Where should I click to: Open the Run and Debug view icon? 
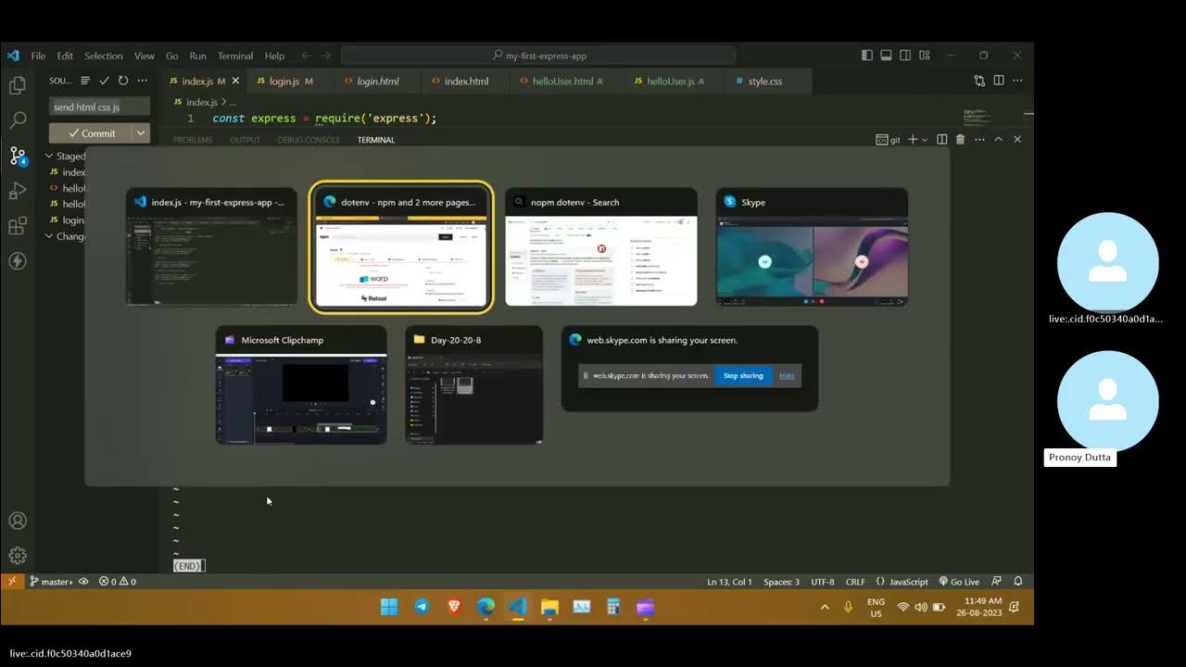[18, 191]
